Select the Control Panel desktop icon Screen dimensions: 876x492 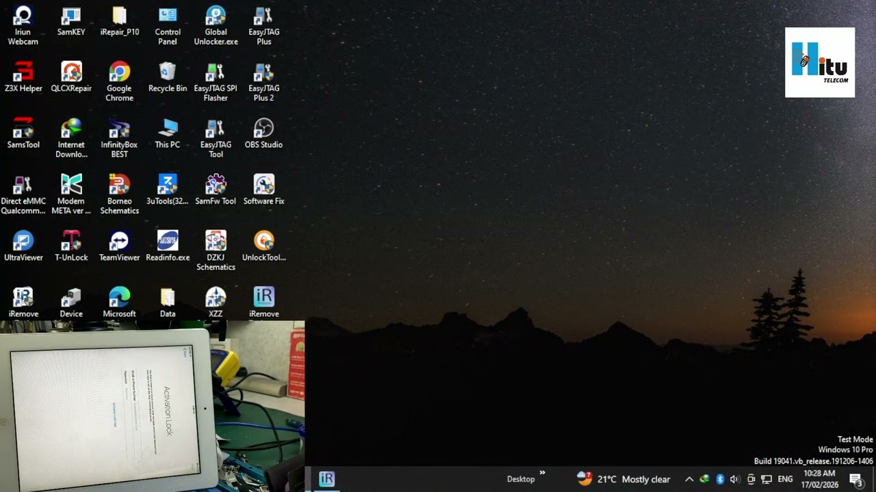point(168,26)
